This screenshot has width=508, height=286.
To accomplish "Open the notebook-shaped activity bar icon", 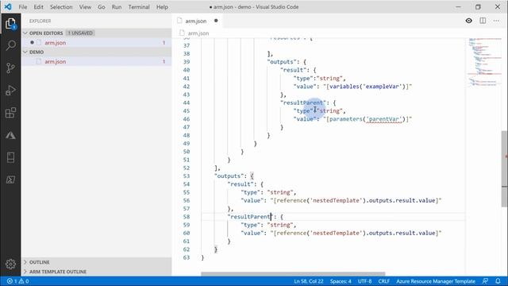I will pyautogui.click(x=10, y=157).
